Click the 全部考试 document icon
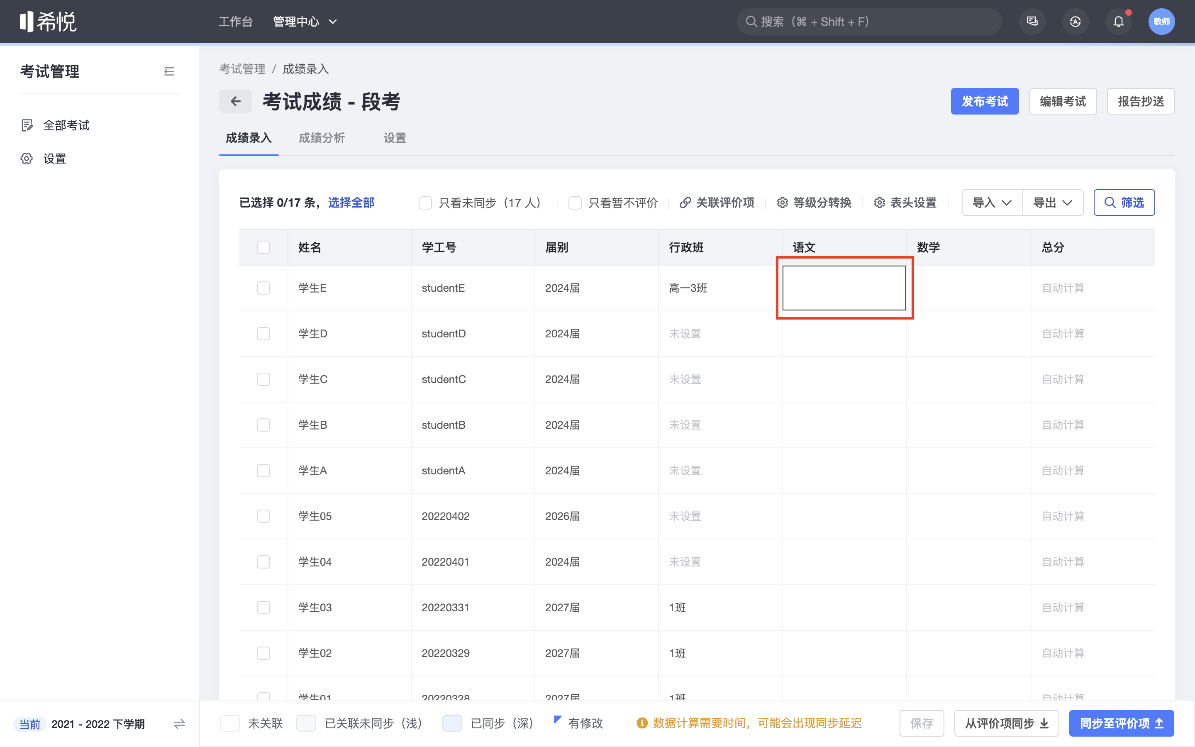 [x=27, y=125]
